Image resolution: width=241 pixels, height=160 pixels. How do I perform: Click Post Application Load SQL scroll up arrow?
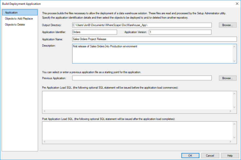point(234,124)
